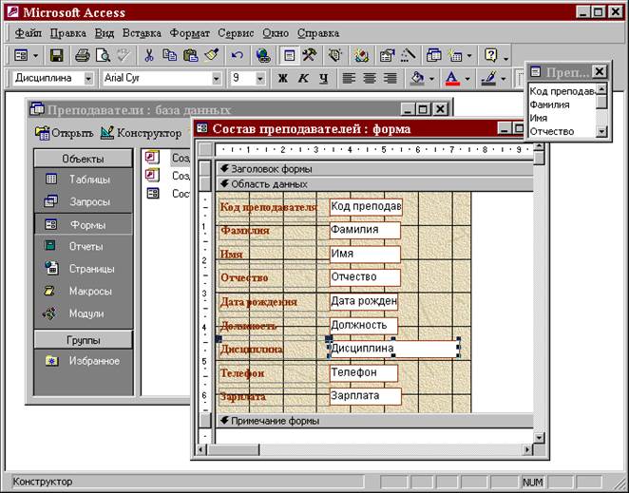Select Отчеты in the objects panel

(86, 246)
